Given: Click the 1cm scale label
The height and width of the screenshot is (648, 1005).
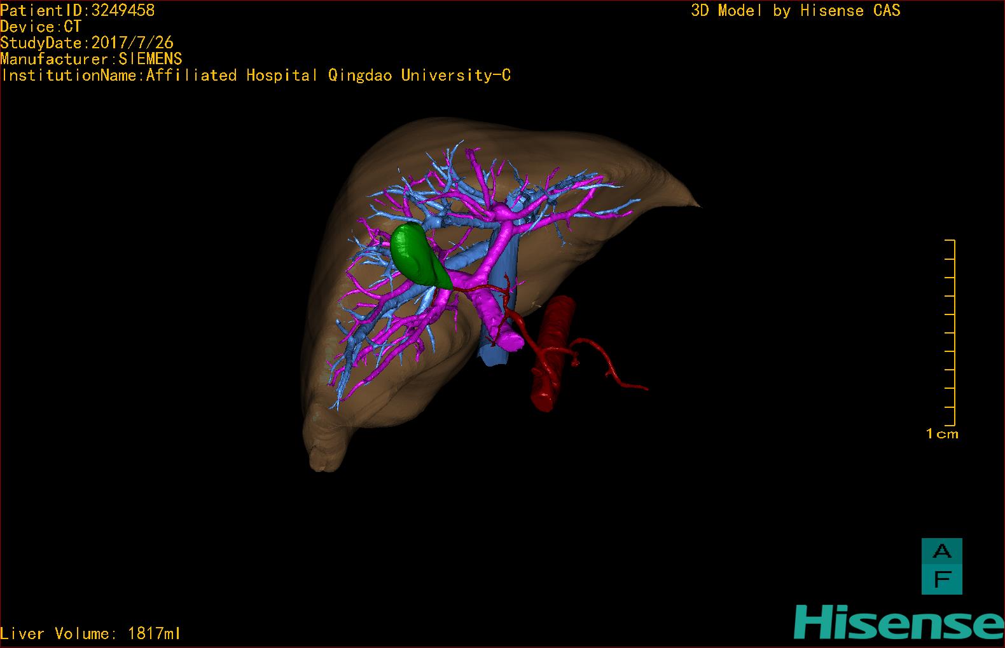Looking at the screenshot, I should [x=942, y=434].
